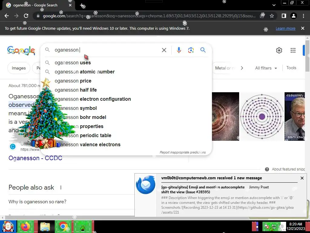Click Report inappropriate predictions
This screenshot has width=310, height=233.
pyautogui.click(x=183, y=152)
